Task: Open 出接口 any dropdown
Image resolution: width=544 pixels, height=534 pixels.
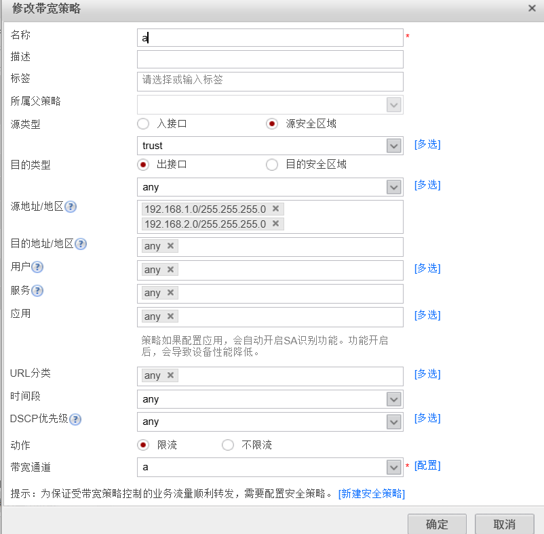Action: [394, 188]
